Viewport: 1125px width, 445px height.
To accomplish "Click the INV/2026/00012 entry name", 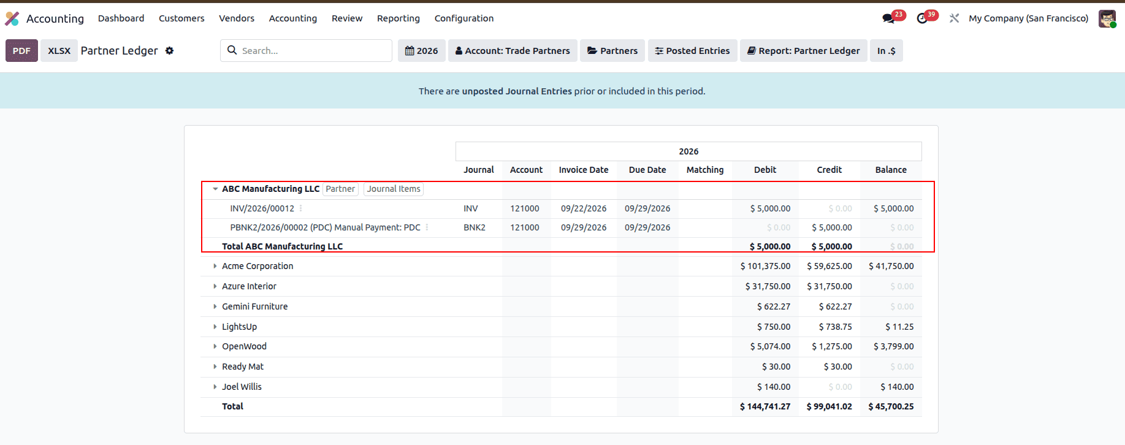I will coord(262,208).
